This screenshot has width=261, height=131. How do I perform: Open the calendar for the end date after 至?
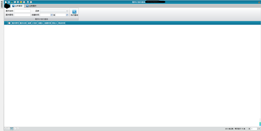(x=67, y=15)
